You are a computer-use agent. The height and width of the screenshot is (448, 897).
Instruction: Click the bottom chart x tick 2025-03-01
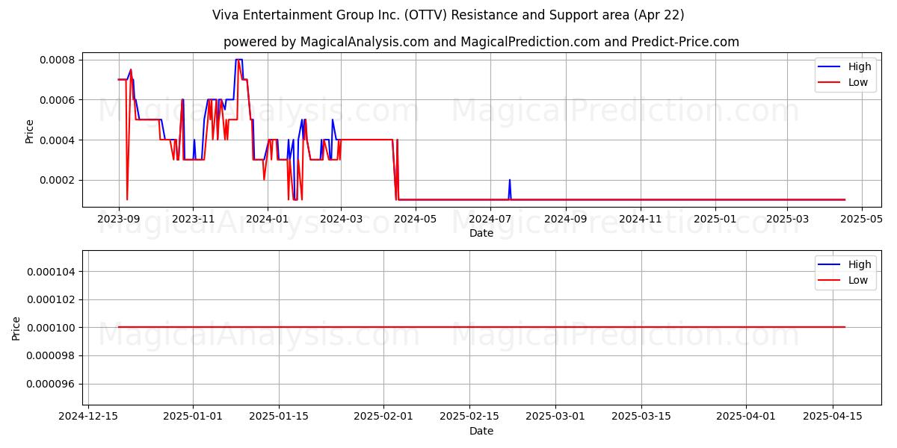click(555, 416)
